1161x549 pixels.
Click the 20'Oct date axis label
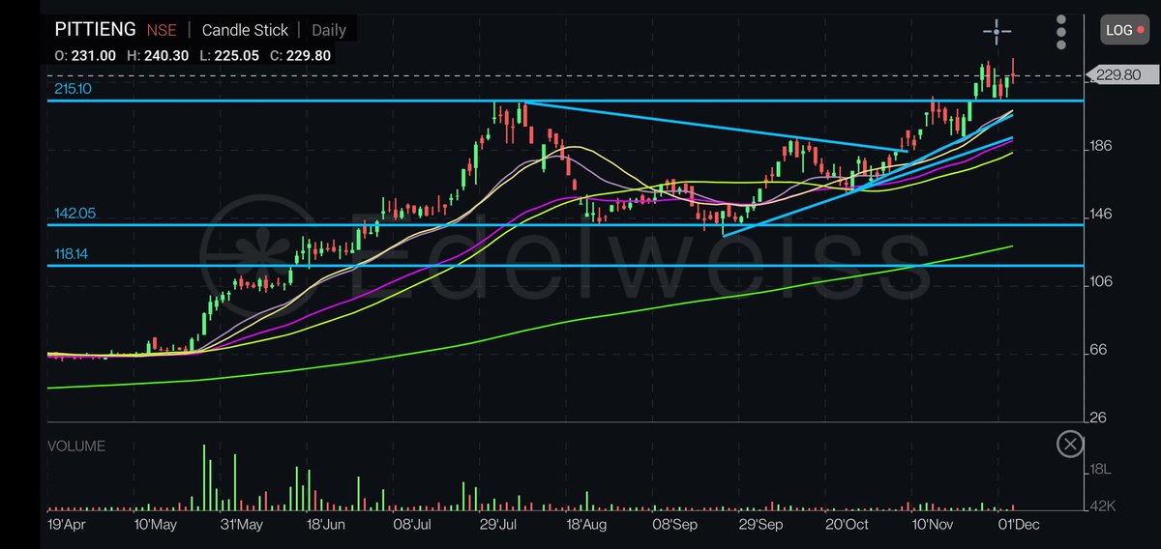click(x=845, y=525)
